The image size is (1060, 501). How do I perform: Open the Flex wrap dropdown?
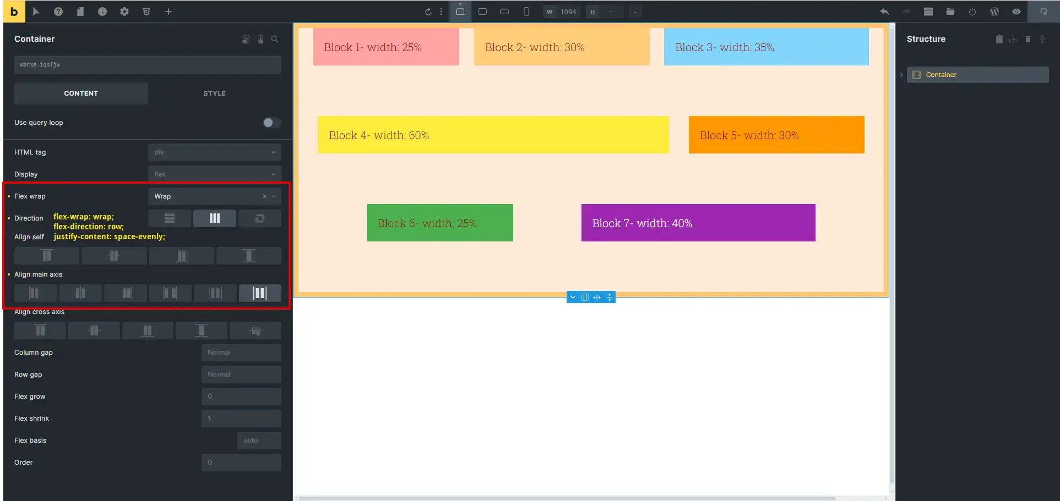(215, 196)
